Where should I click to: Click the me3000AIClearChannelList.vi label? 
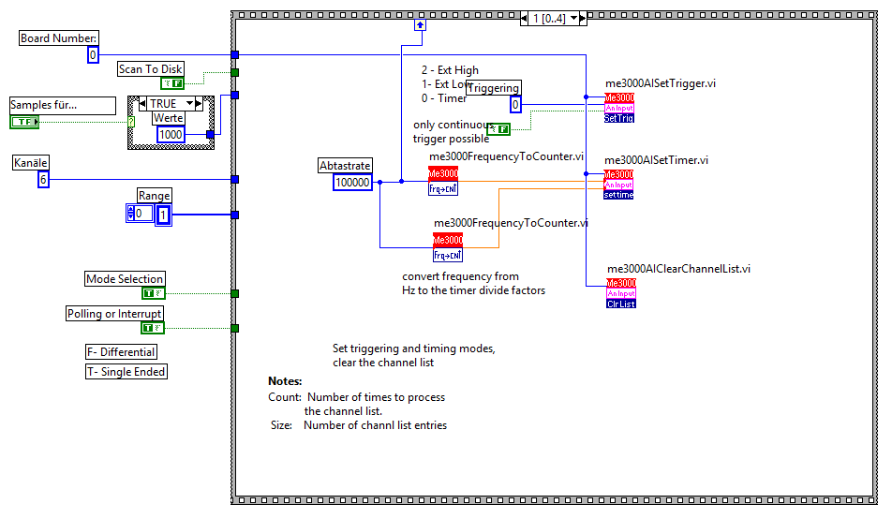pyautogui.click(x=678, y=269)
